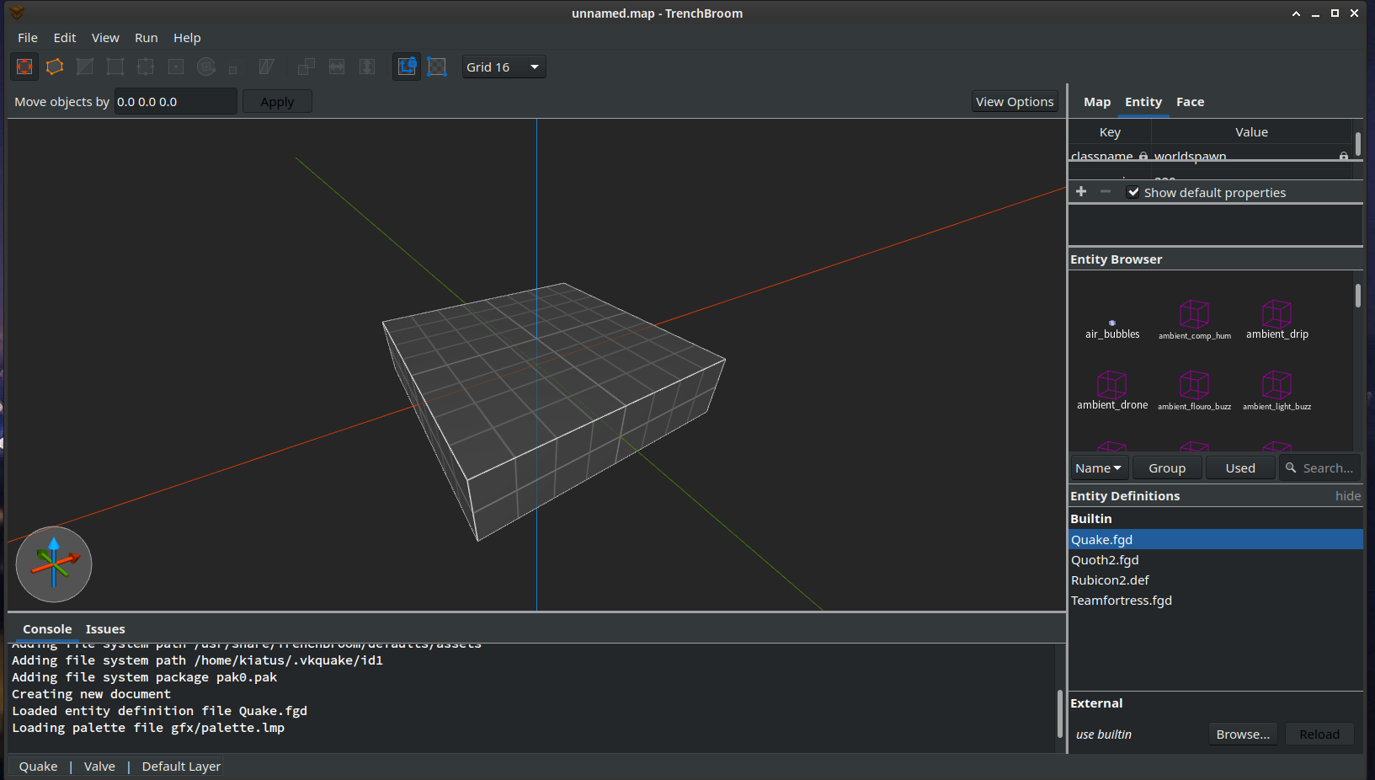The width and height of the screenshot is (1375, 780).
Task: Toggle the Group button in Entity Browser
Action: point(1167,467)
